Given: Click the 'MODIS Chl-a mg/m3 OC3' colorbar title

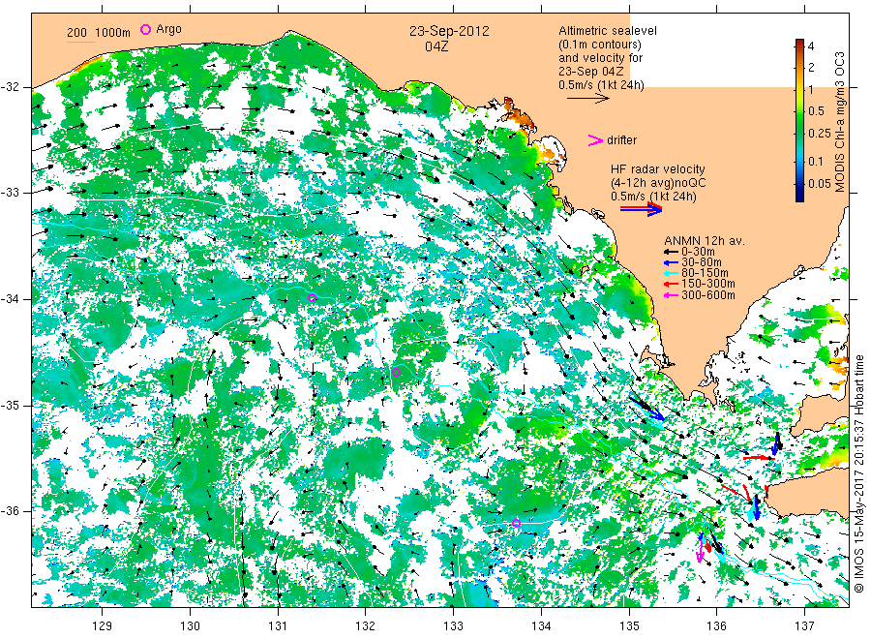Looking at the screenshot, I should coord(840,122).
